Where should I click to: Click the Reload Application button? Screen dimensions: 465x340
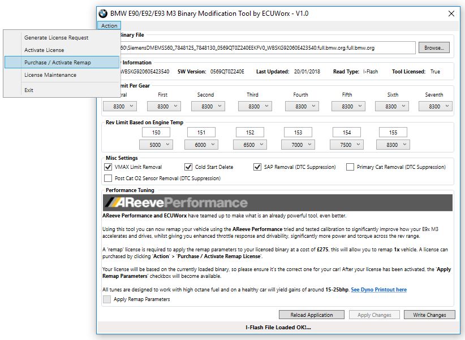click(x=311, y=315)
